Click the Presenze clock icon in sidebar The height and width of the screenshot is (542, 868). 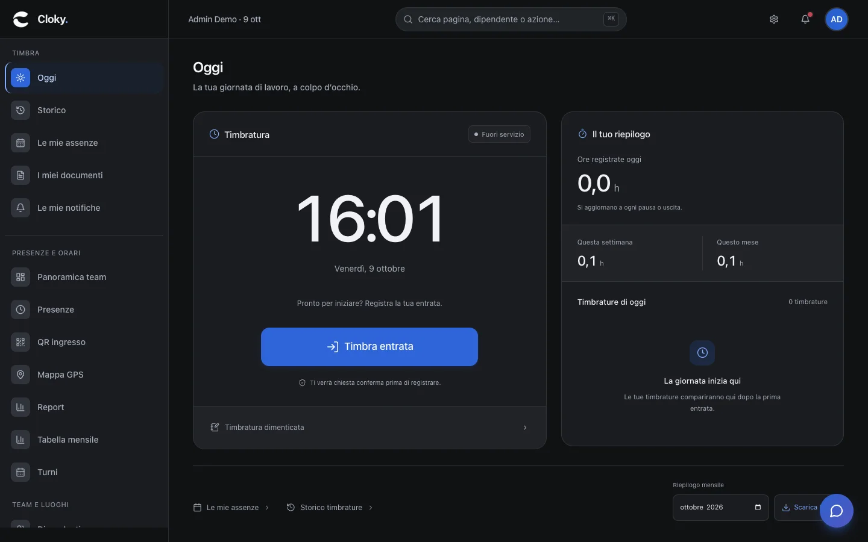(x=20, y=310)
